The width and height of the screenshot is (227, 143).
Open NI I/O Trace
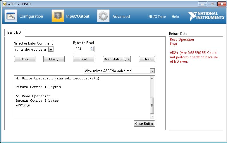coord(157,17)
